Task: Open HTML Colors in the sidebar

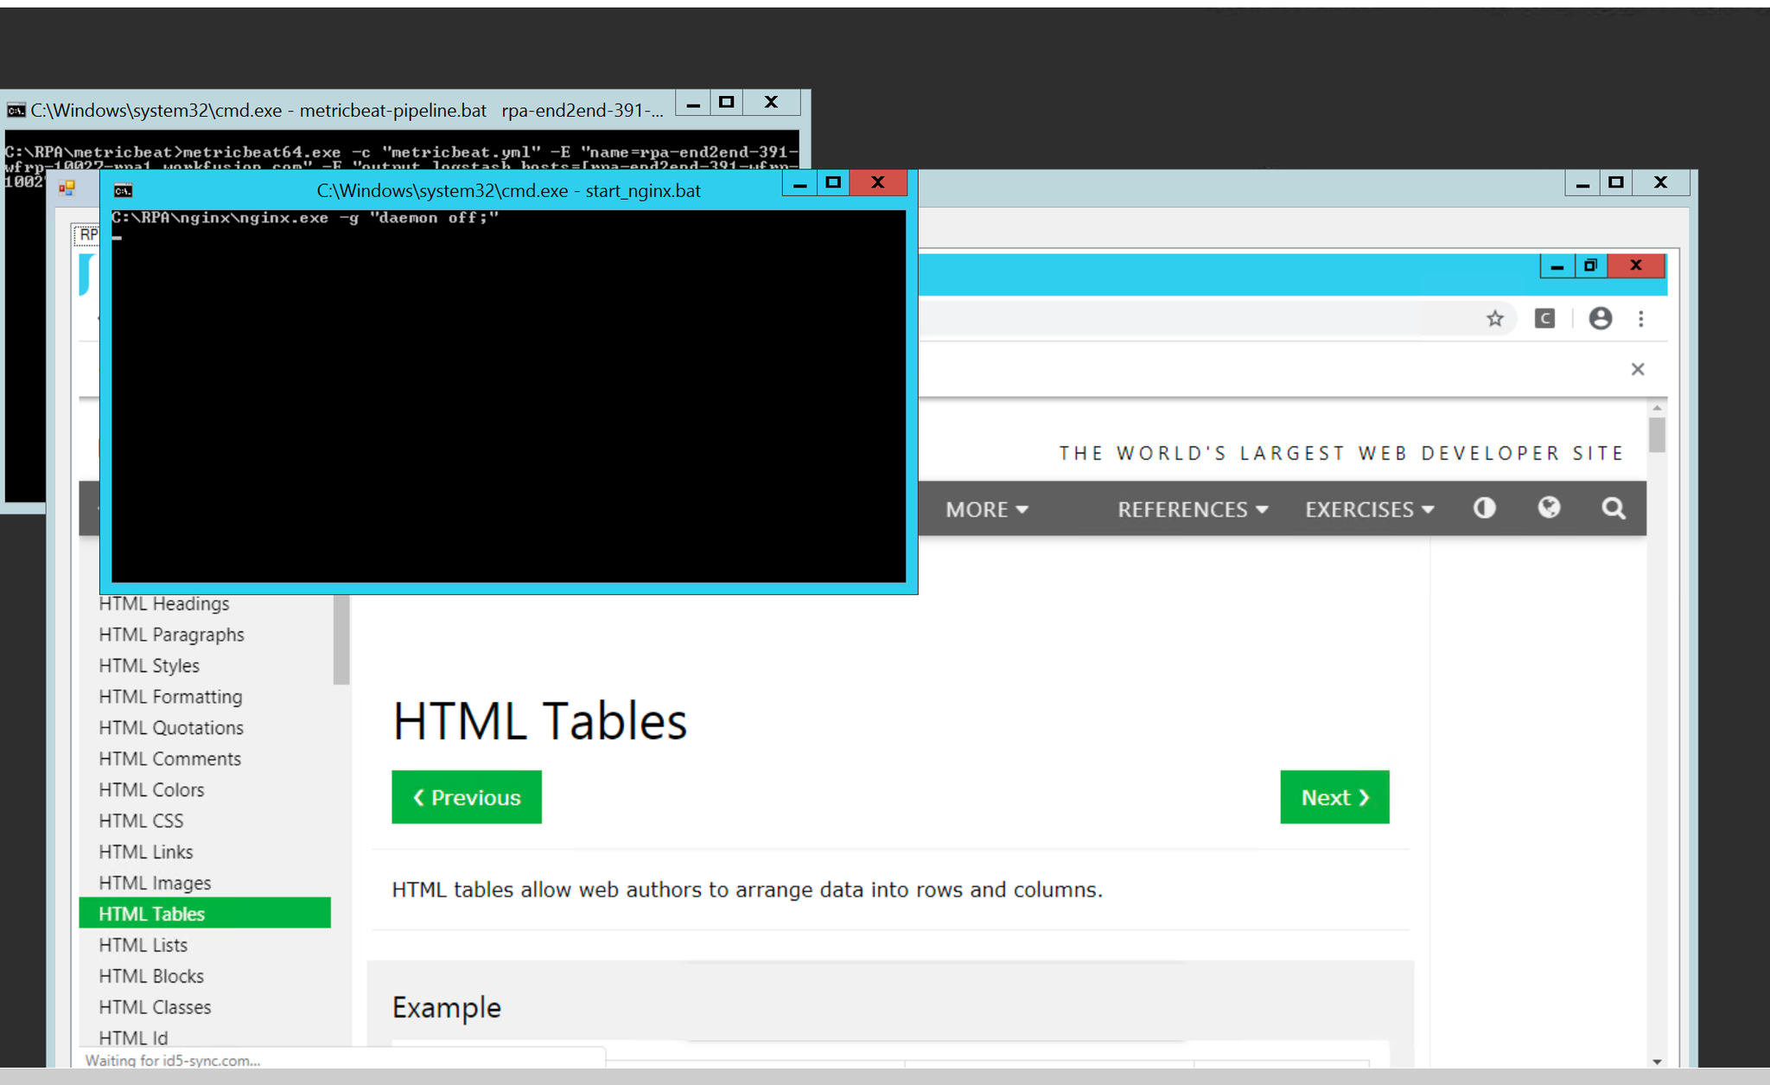Action: tap(151, 790)
